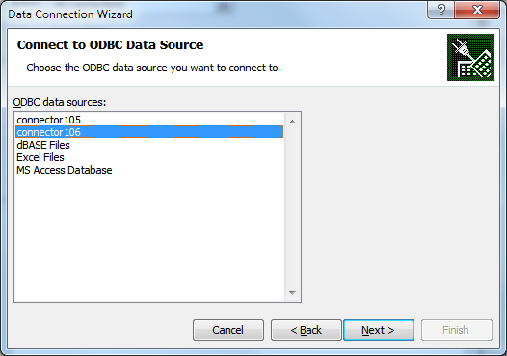Pick Excel Files as data source

[149, 157]
